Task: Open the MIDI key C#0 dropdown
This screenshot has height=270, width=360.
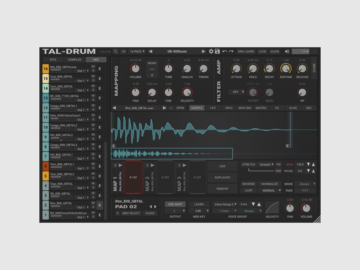Action: click(x=199, y=211)
